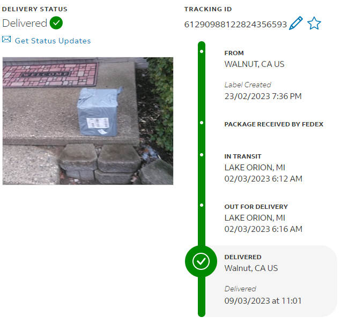Click the PACKAGE RECEIVED BY FEDEX heading
The image size is (341, 324).
click(274, 124)
